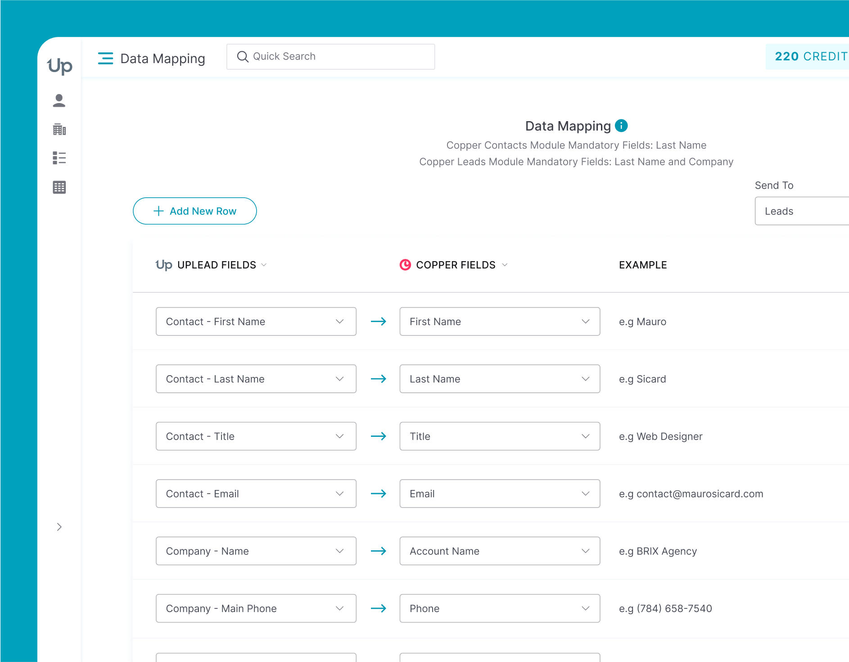Image resolution: width=849 pixels, height=662 pixels.
Task: Open the Company - Name dropdown
Action: 256,551
